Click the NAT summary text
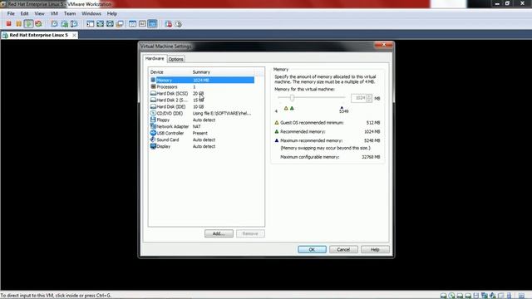Screen dimensions: 532x299 click(x=197, y=126)
